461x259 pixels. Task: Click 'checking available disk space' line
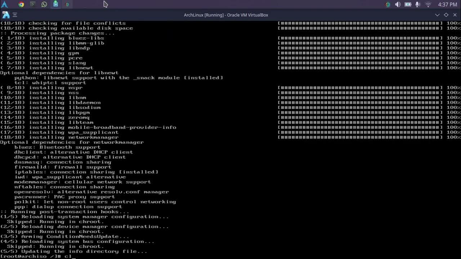(67, 28)
